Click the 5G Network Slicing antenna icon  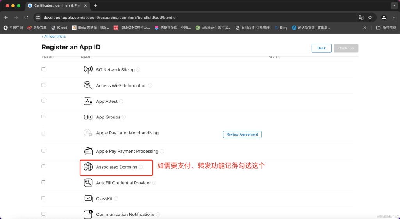click(88, 70)
